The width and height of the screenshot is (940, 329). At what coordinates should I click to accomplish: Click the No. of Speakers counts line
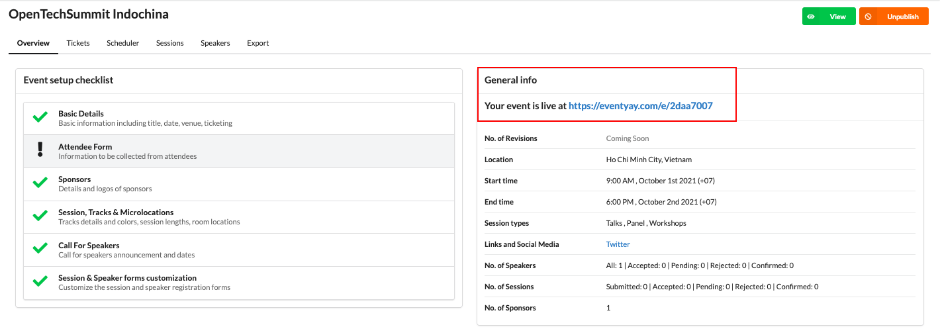click(x=700, y=265)
